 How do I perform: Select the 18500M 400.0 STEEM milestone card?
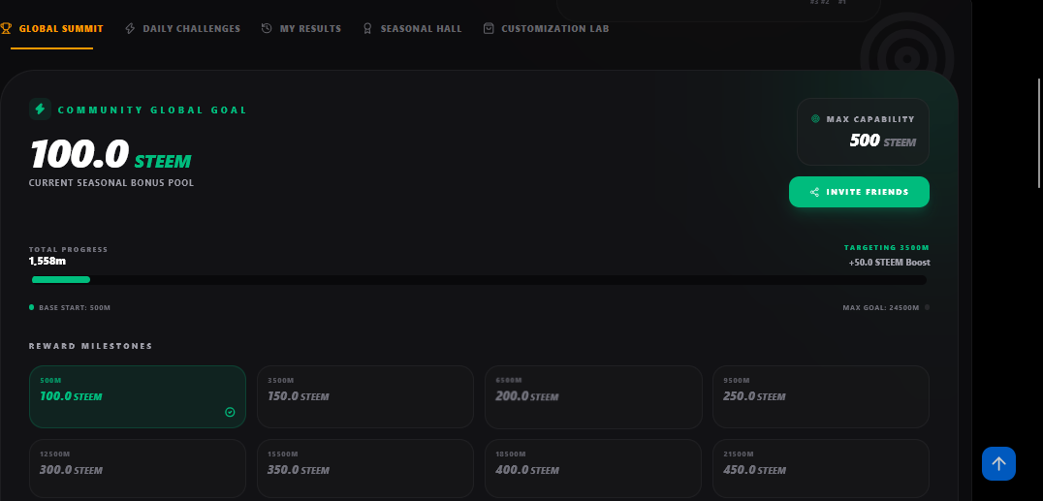[x=593, y=468]
